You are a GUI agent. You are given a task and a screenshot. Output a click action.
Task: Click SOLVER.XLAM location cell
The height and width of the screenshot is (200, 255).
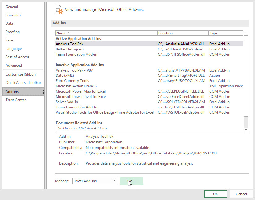coord(181,102)
